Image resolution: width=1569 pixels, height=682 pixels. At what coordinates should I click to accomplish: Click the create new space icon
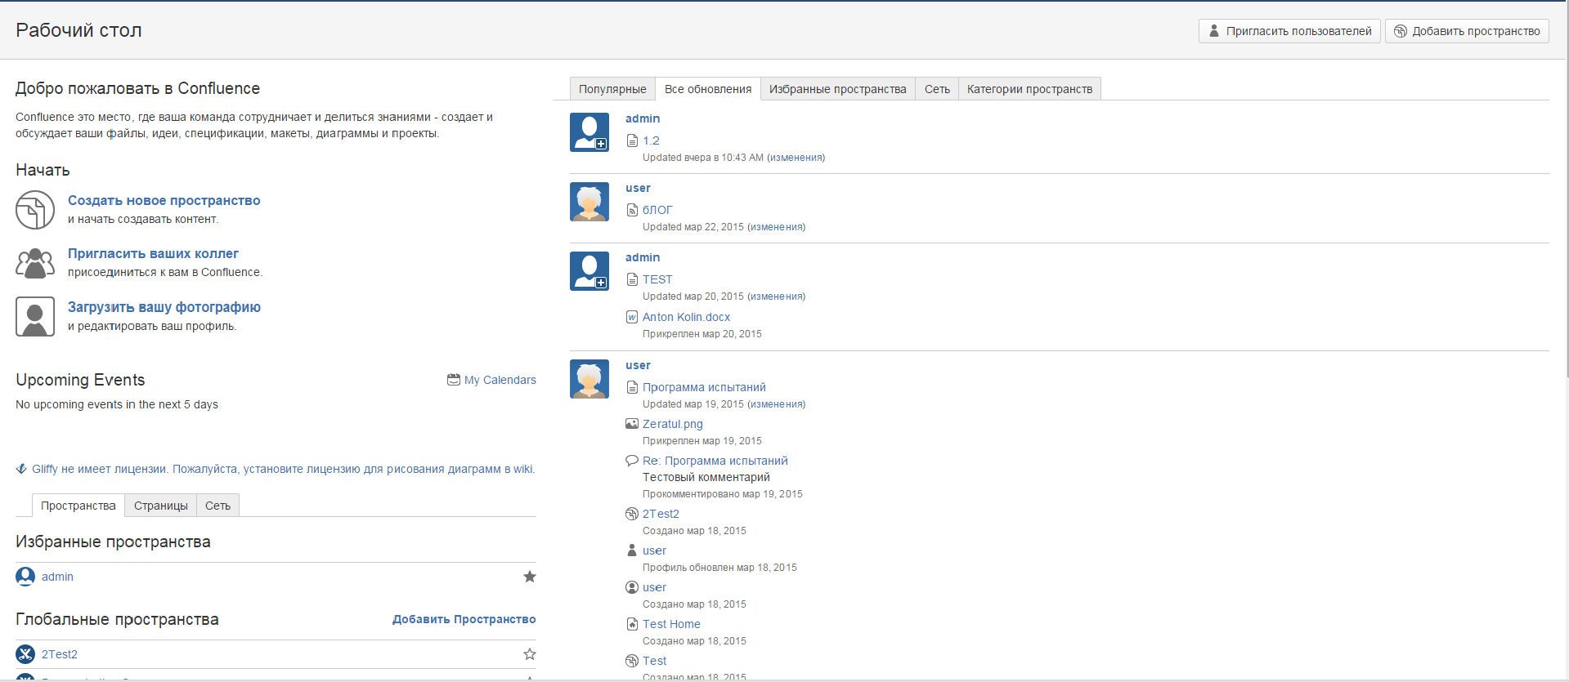(x=34, y=210)
